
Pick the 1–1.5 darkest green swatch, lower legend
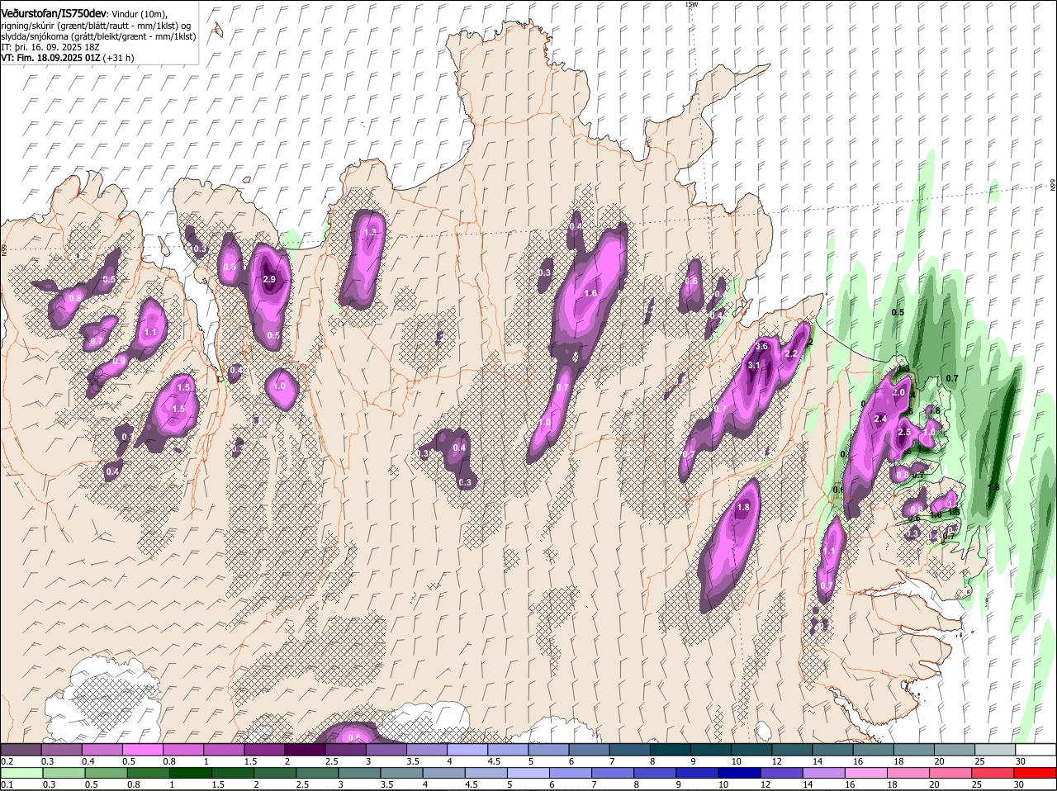click(x=190, y=773)
